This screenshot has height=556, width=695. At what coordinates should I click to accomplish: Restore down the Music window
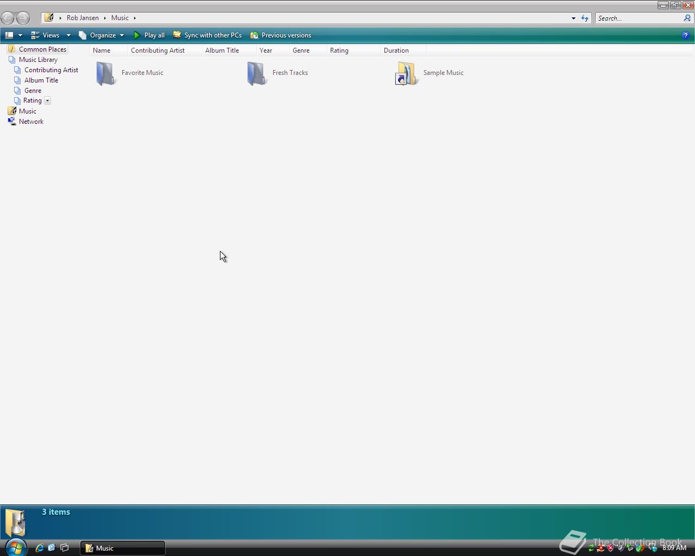coord(675,5)
